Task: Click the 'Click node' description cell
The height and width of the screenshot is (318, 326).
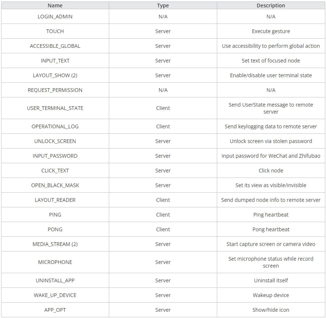Action: coord(271,171)
